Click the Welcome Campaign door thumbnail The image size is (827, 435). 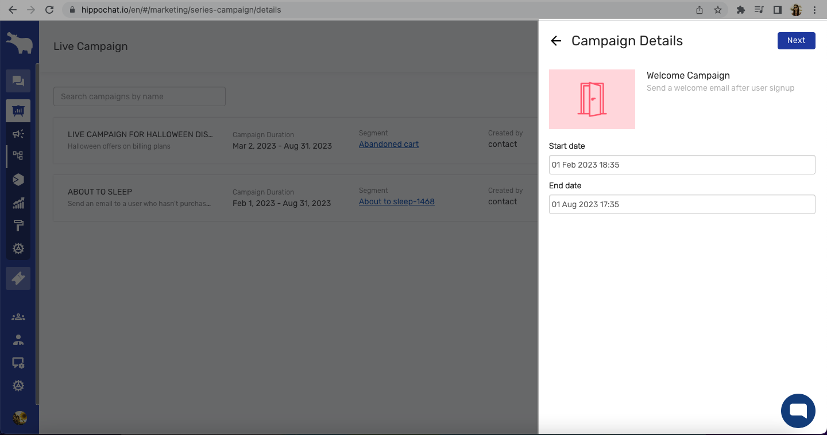point(592,99)
